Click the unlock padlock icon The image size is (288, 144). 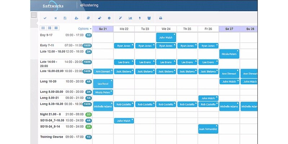coord(99,18)
